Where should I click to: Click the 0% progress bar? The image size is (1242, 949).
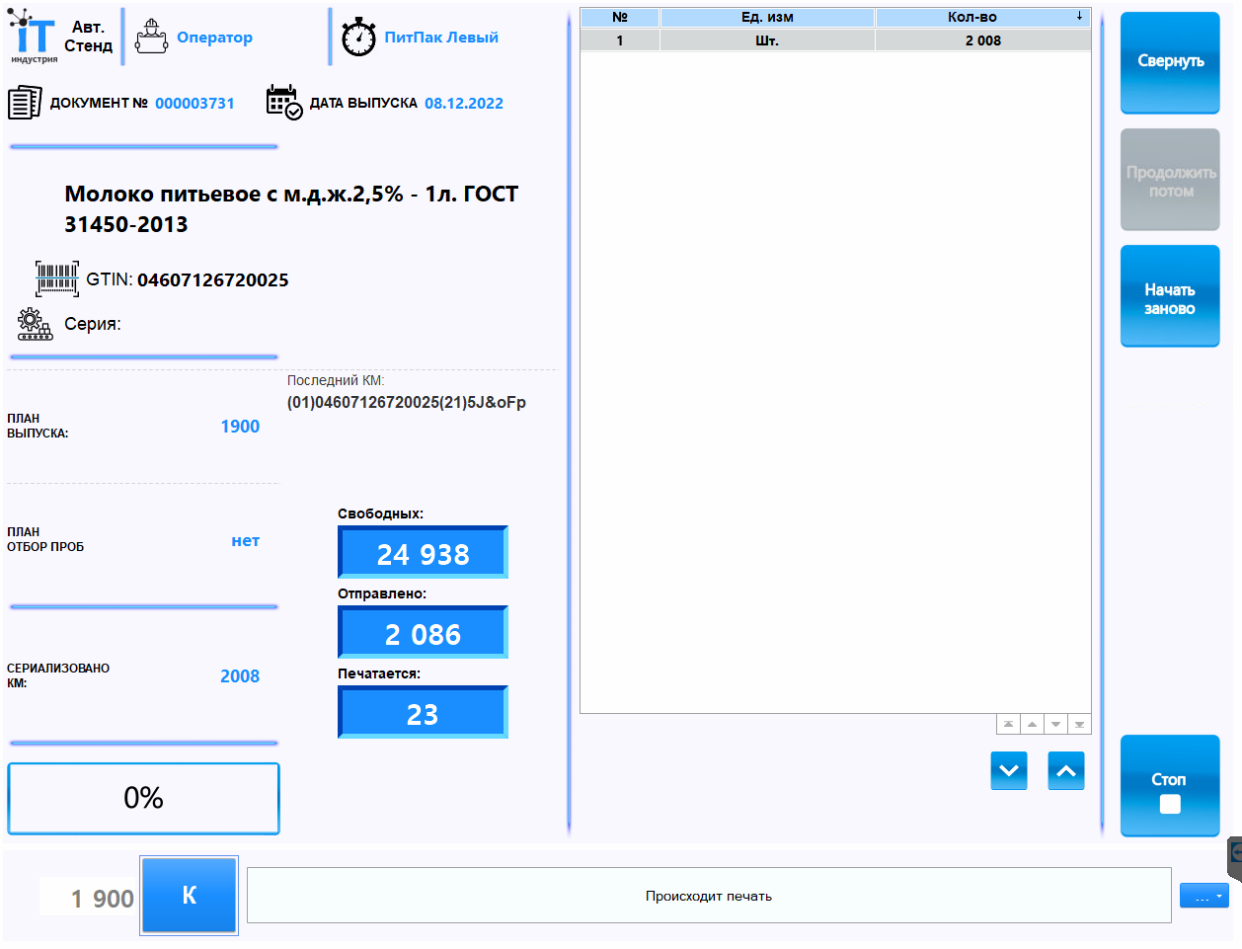click(143, 798)
